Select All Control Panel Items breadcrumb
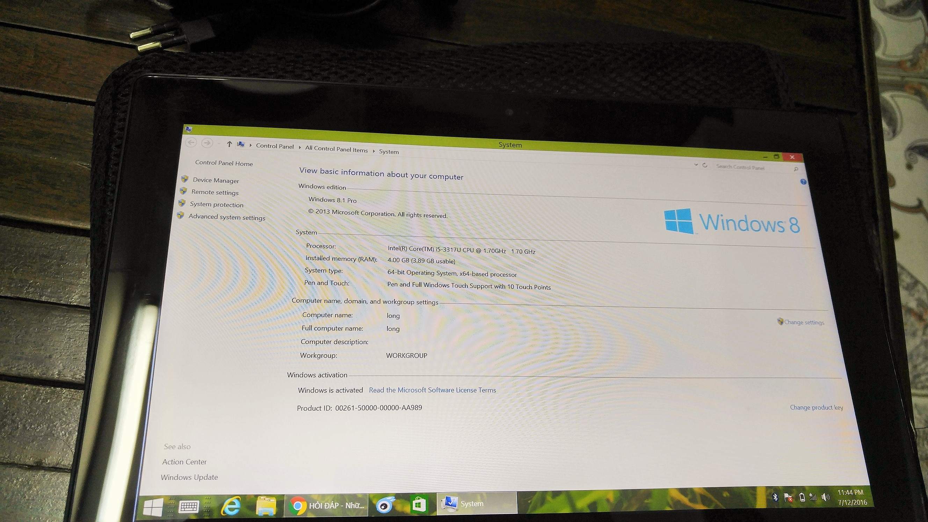Viewport: 928px width, 522px height. pos(336,149)
